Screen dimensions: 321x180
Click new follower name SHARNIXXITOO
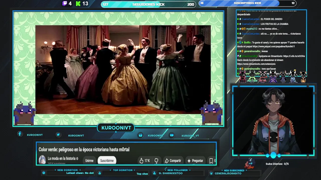[x=172, y=173]
